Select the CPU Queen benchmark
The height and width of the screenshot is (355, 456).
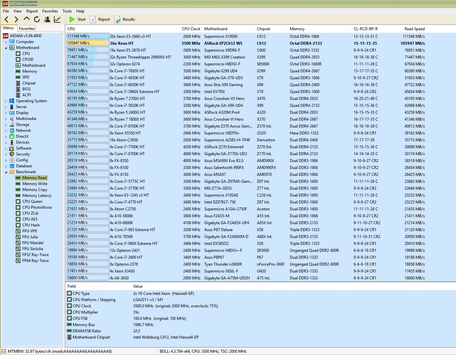coord(32,201)
